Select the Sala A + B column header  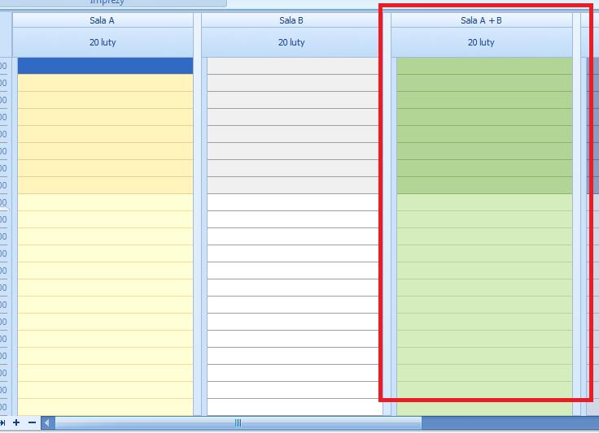481,20
